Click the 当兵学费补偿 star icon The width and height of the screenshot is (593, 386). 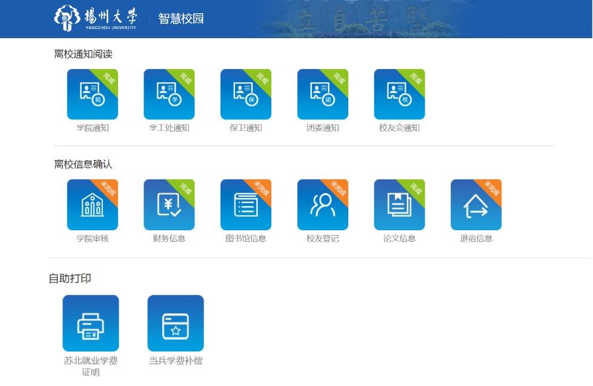tap(176, 323)
